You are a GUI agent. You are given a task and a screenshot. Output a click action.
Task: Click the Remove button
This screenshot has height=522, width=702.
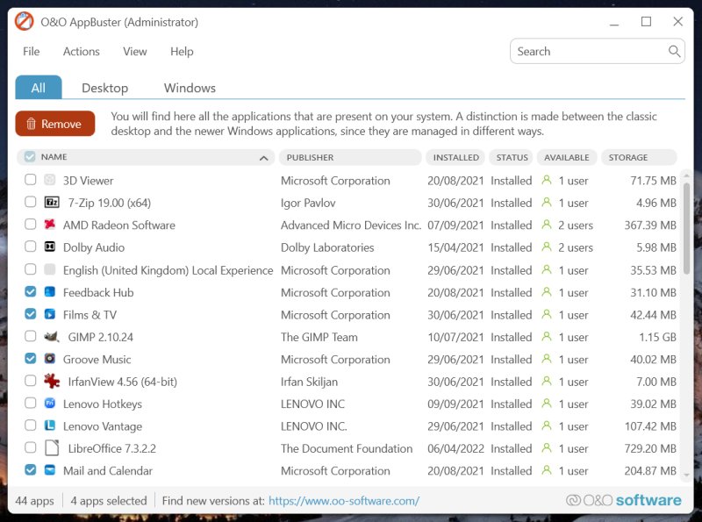(x=55, y=124)
